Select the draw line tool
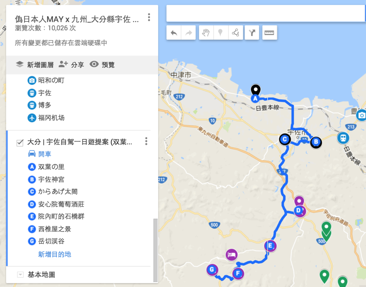The width and height of the screenshot is (366, 287). click(x=236, y=33)
